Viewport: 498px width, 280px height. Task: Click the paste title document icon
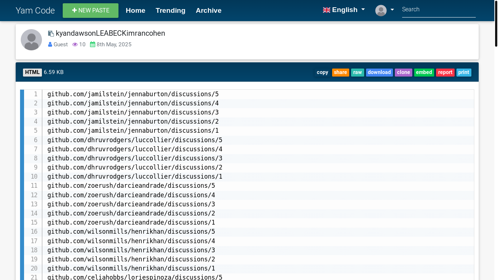pyautogui.click(x=51, y=34)
